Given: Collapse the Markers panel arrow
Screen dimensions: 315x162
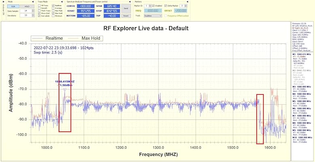Looking at the screenshot, I should point(188,2).
